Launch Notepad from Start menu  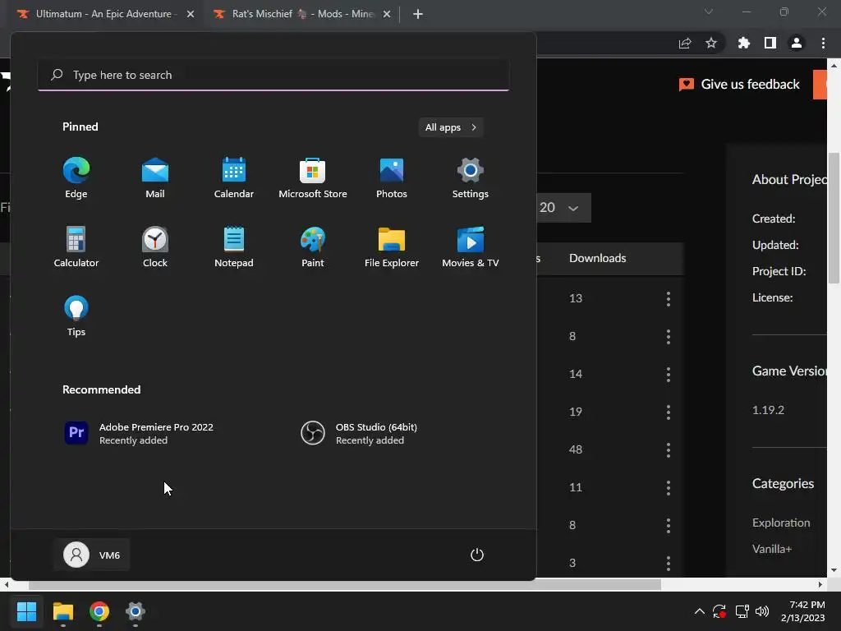(234, 247)
